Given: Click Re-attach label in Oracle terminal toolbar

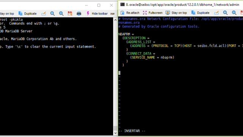Looking at the screenshot, I should click(133, 13).
